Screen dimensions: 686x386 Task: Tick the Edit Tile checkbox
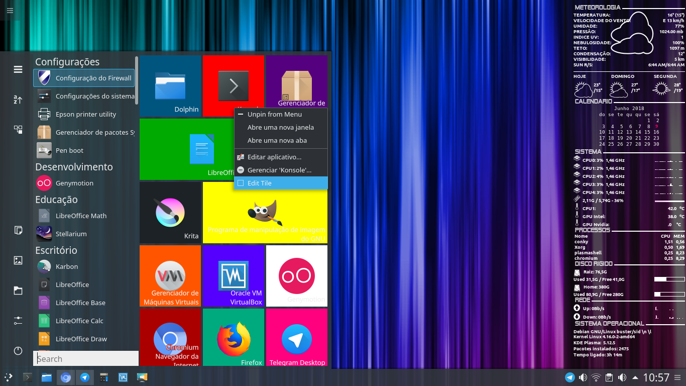point(241,183)
